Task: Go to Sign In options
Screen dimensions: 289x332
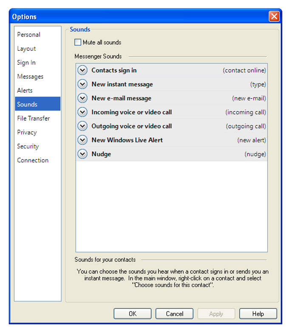Action: [x=37, y=62]
